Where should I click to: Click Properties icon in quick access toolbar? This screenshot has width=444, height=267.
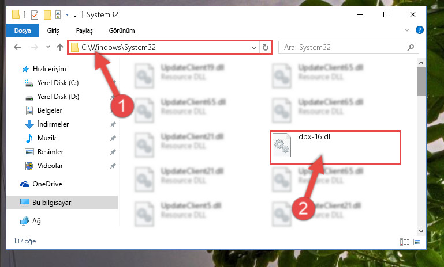pos(34,15)
